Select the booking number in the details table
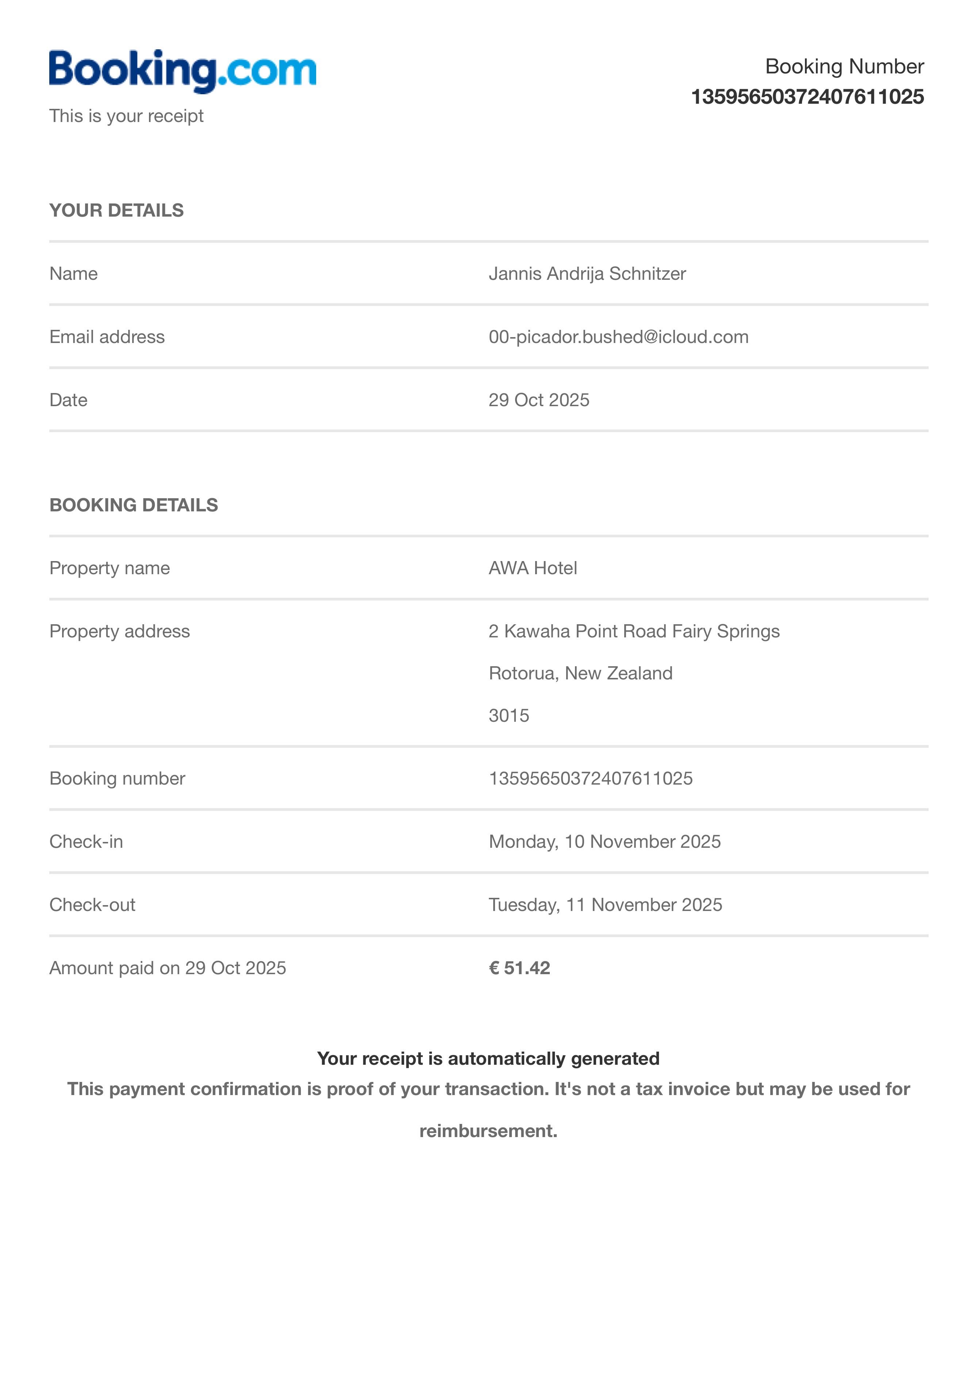The height and width of the screenshot is (1384, 978). pos(591,779)
